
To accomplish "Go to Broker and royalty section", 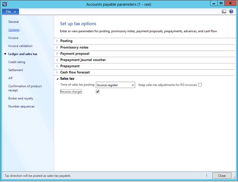I will click(21, 98).
